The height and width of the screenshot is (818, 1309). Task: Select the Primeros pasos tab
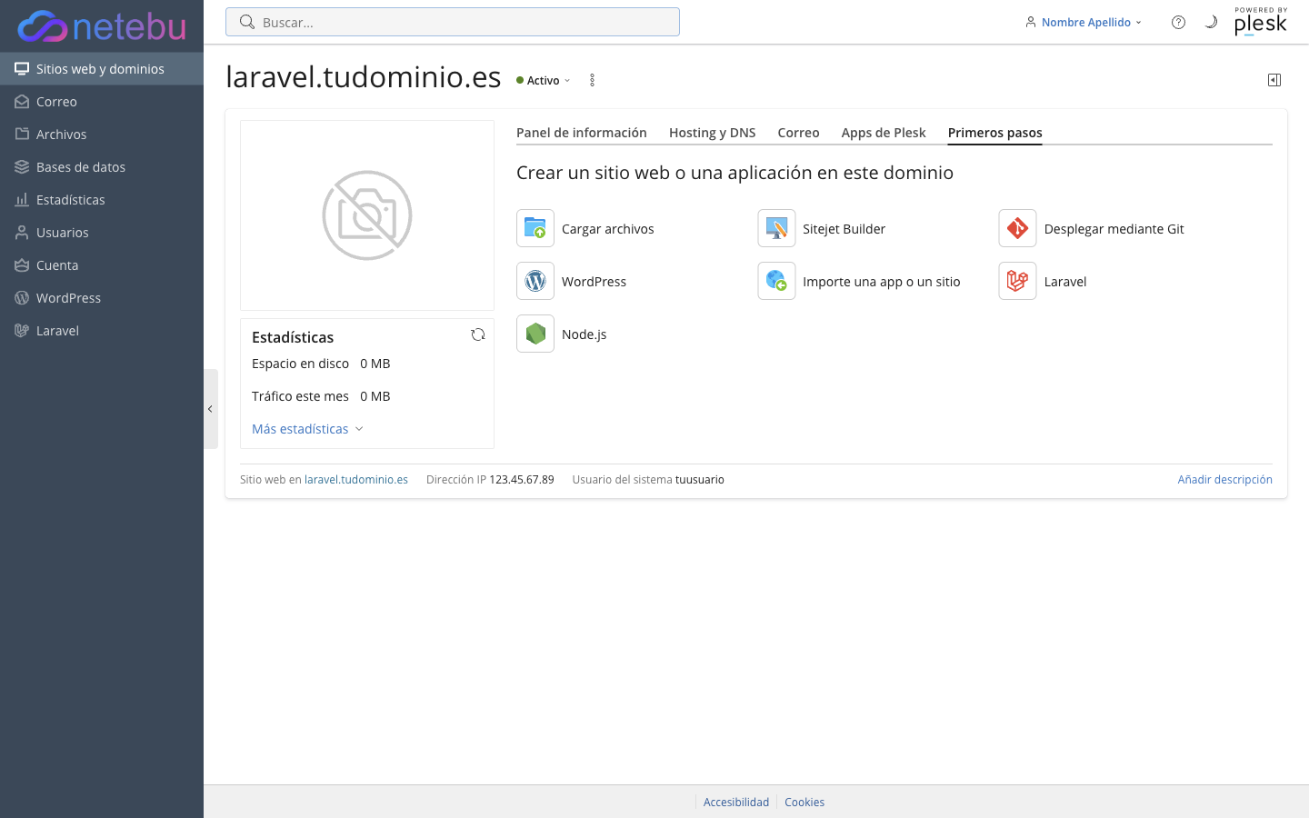point(995,133)
